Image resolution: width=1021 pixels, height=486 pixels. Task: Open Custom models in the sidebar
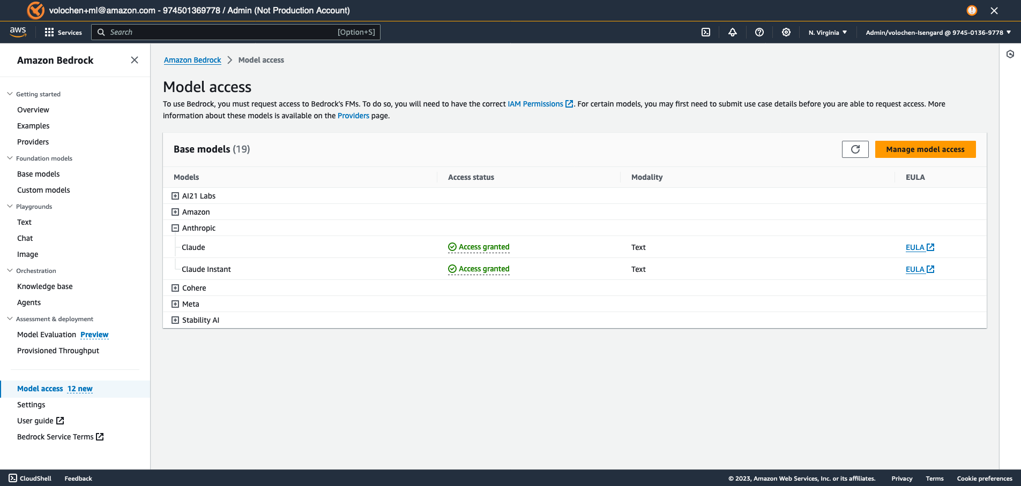pos(43,190)
